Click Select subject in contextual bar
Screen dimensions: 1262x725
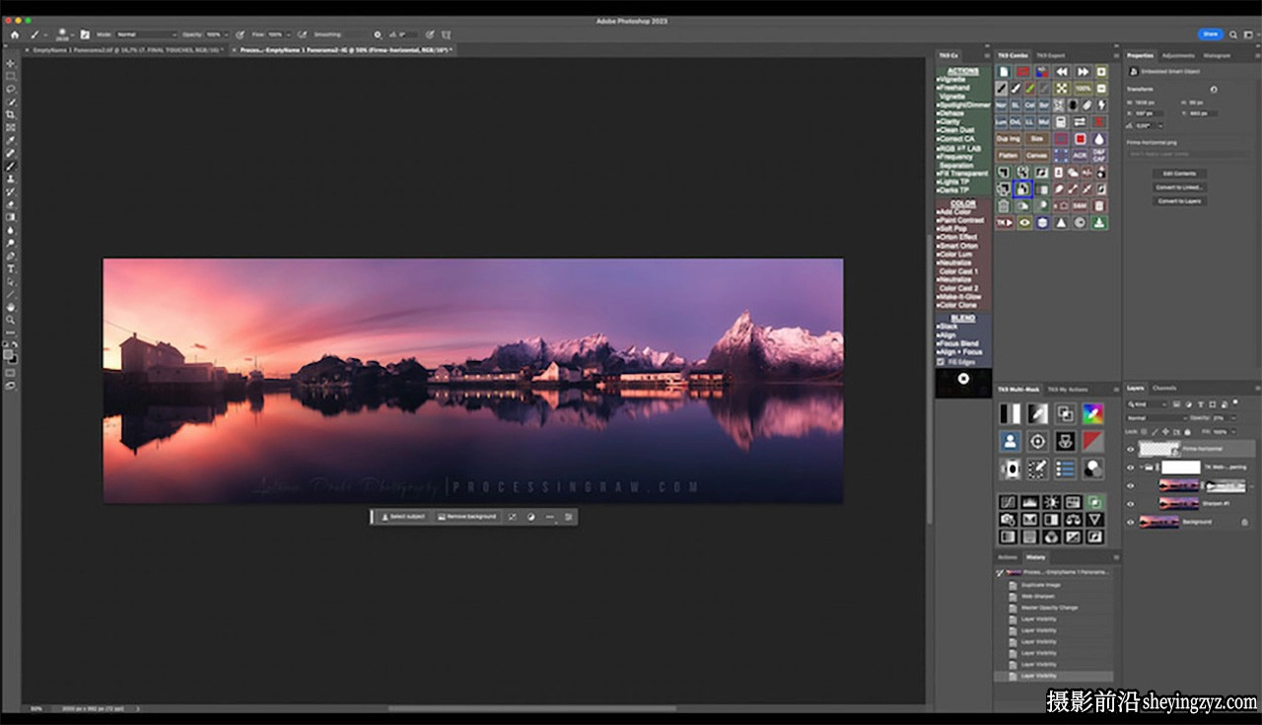(x=405, y=517)
